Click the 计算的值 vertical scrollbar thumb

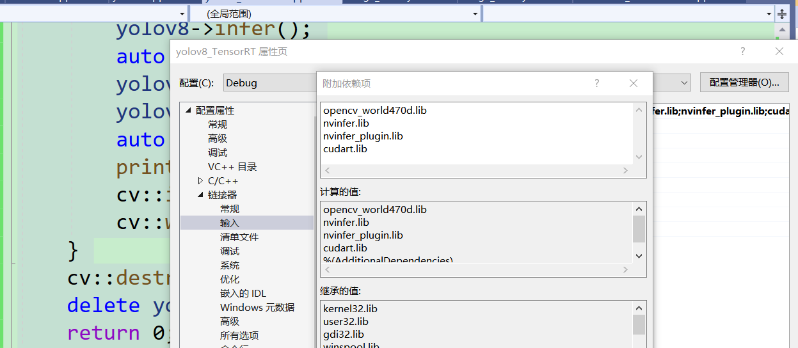tap(639, 229)
